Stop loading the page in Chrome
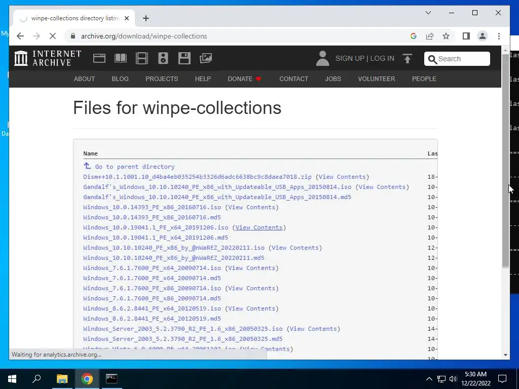Image resolution: width=519 pixels, height=389 pixels. coord(53,36)
